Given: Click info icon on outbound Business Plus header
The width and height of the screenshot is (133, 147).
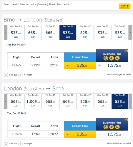Looking at the screenshot, I should click(x=127, y=51).
